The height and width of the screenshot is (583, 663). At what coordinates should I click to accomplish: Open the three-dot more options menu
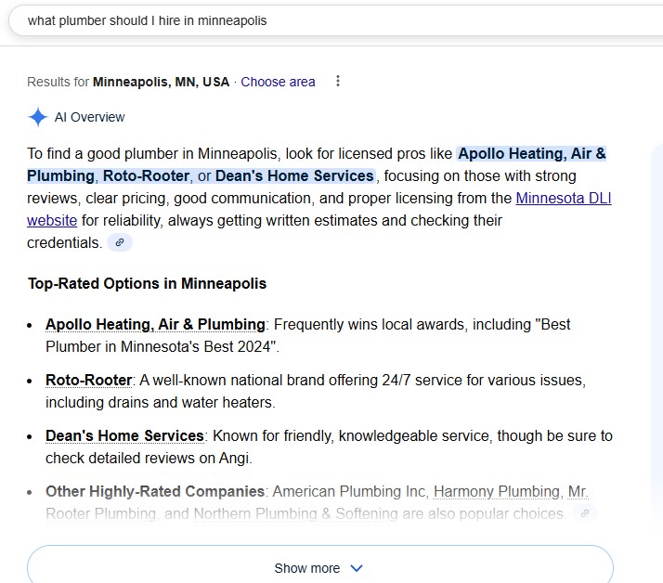pyautogui.click(x=337, y=81)
